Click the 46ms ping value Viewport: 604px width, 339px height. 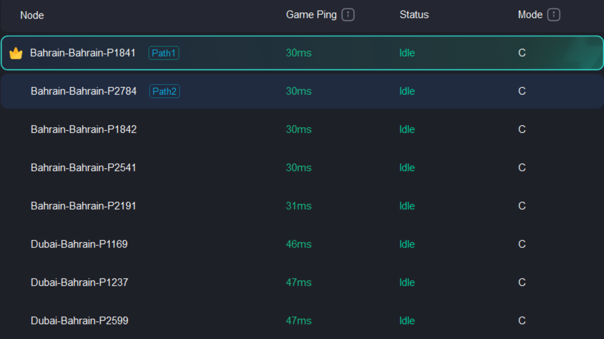(x=299, y=244)
